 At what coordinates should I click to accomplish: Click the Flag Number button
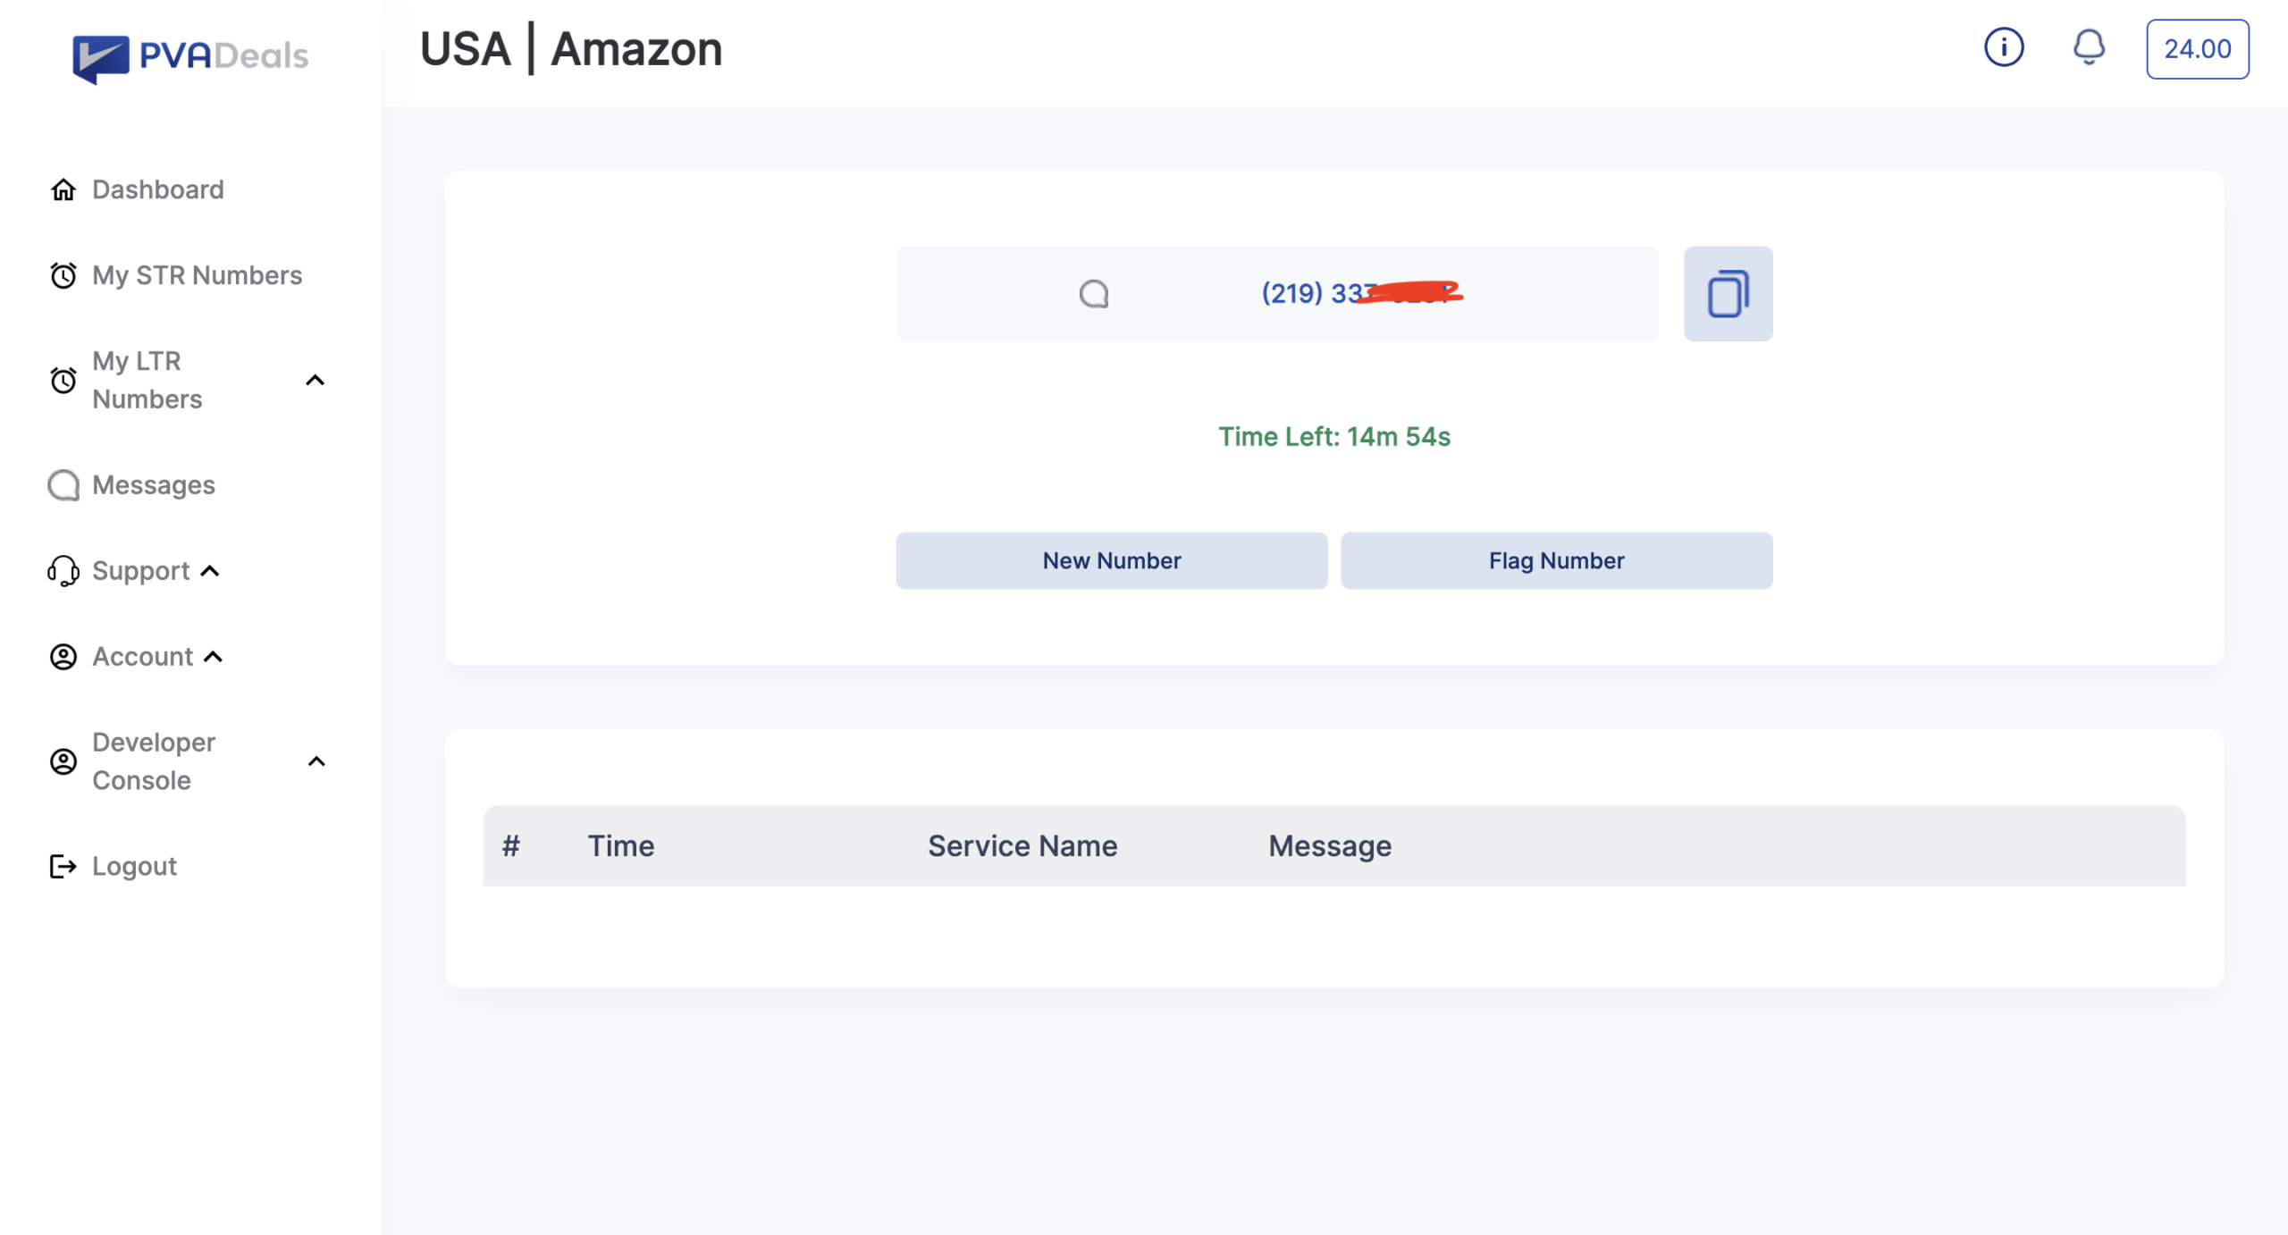(1556, 560)
